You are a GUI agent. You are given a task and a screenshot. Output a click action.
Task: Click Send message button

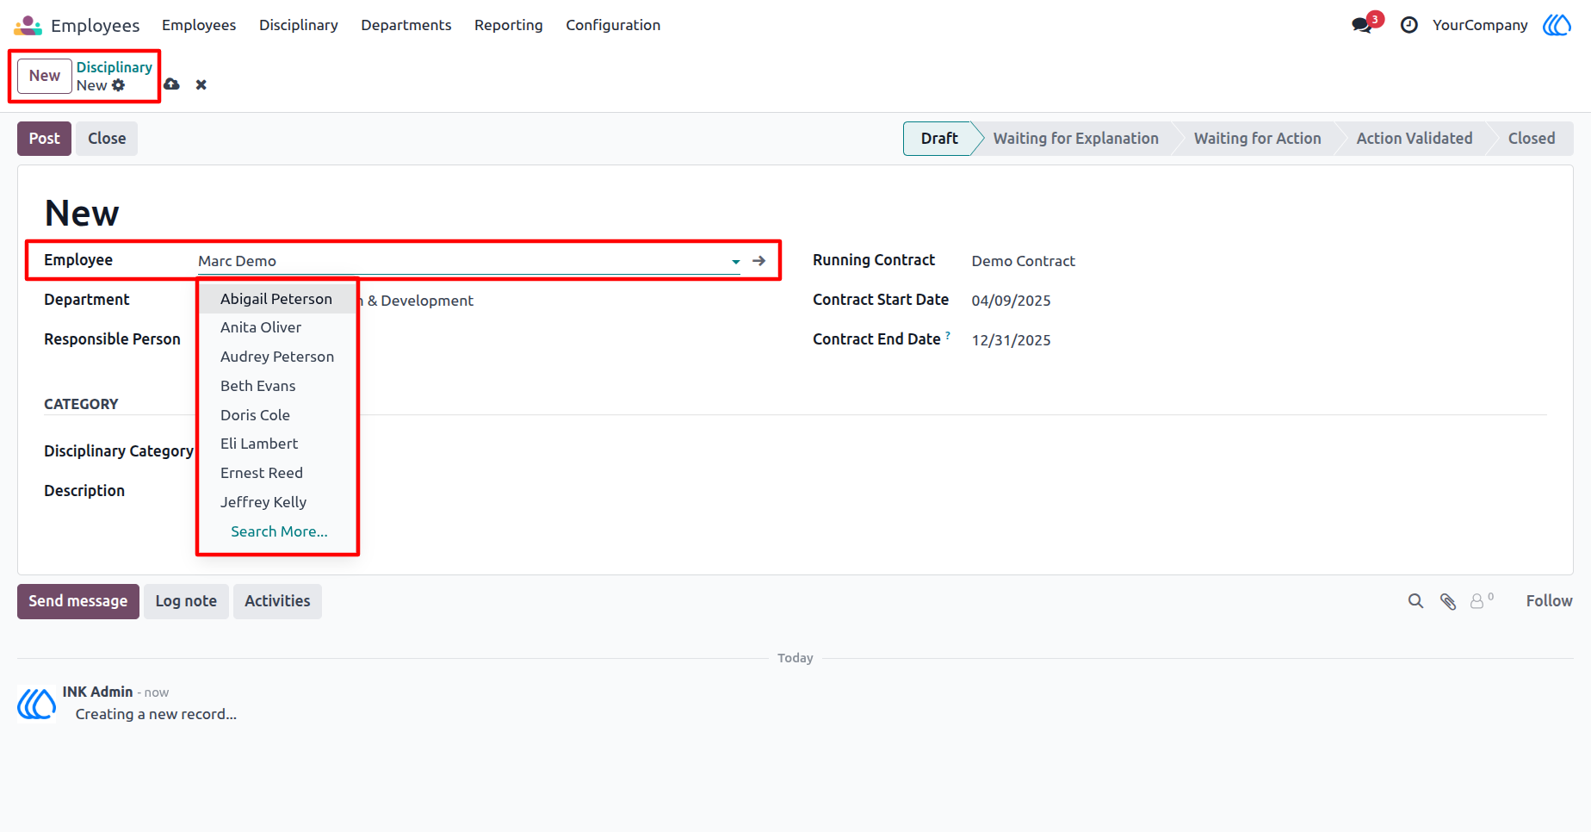[78, 601]
